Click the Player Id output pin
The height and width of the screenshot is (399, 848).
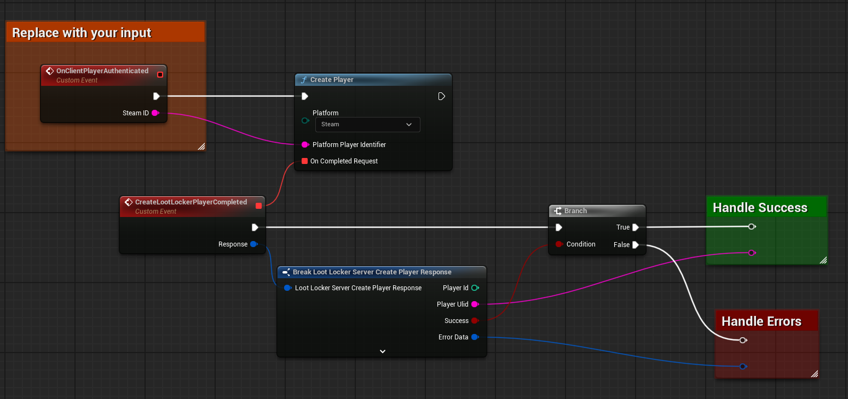475,288
